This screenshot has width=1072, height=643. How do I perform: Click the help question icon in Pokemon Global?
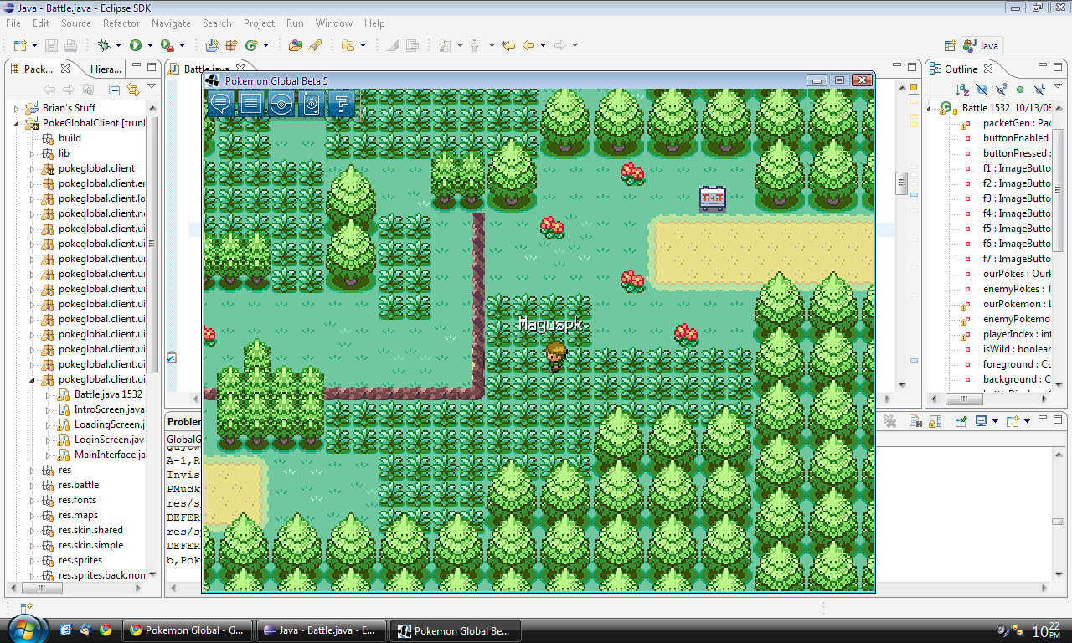point(342,103)
